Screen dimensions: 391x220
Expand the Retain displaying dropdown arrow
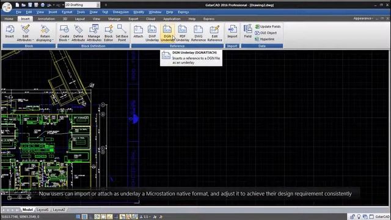click(x=53, y=40)
